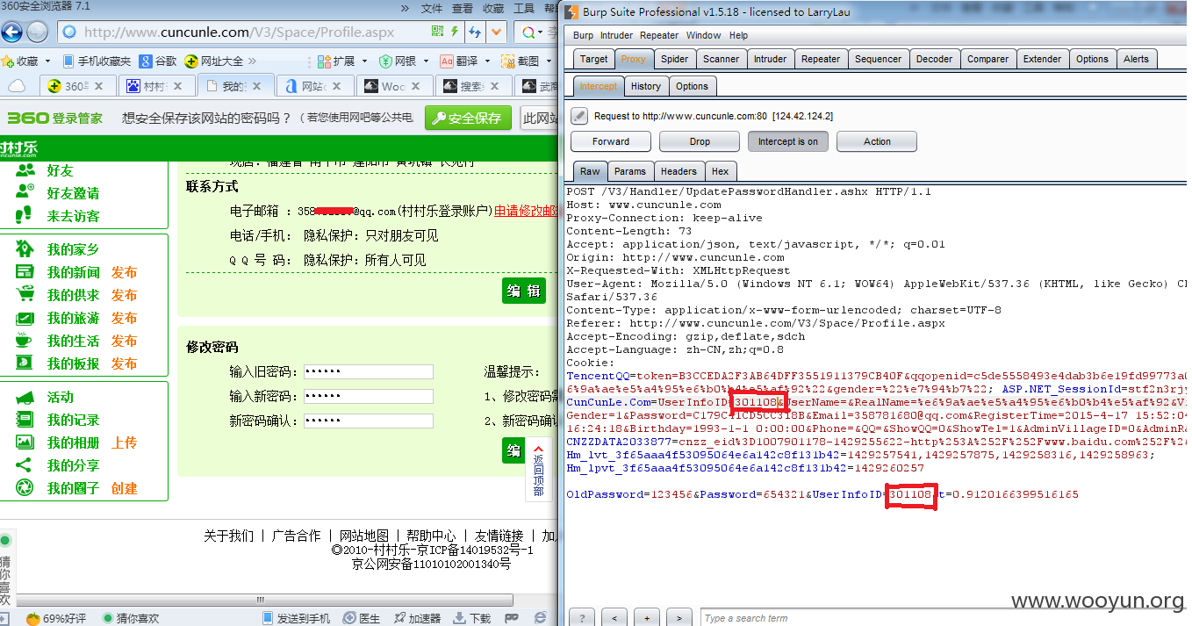
Task: Click the 活动 megaphone icon
Action: [x=25, y=397]
